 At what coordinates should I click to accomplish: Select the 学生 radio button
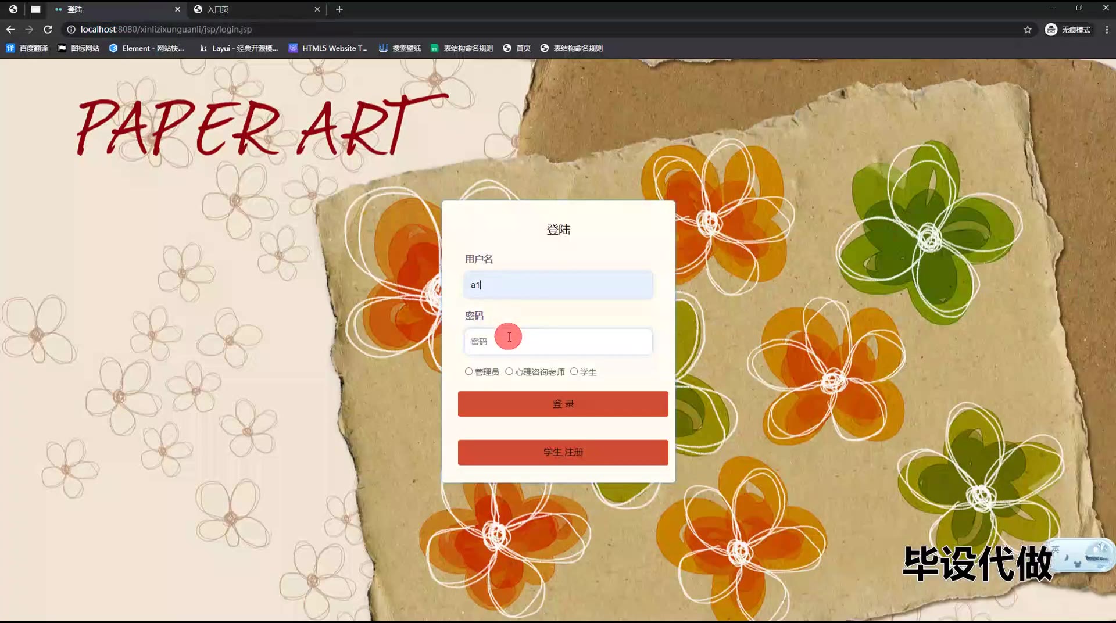point(574,371)
